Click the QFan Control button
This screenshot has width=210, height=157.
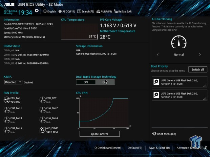[x=100, y=134]
